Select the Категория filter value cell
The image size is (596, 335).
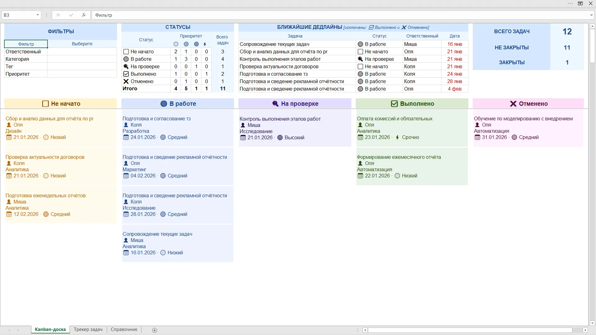(x=82, y=59)
